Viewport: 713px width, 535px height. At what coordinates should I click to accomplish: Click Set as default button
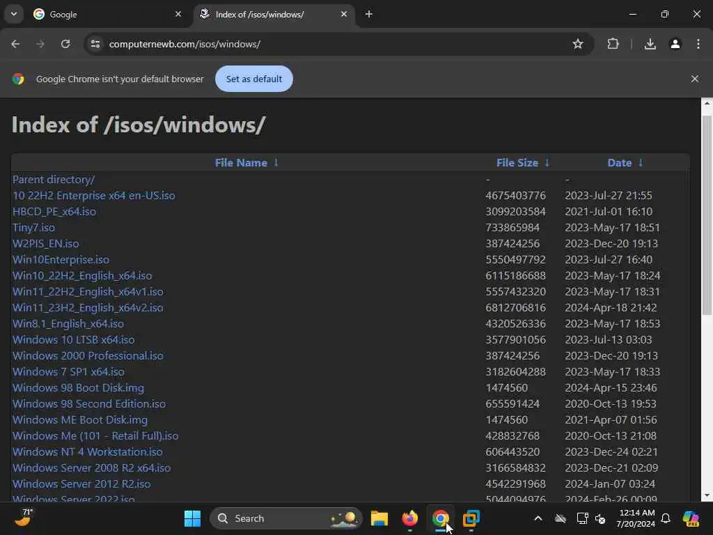point(253,79)
